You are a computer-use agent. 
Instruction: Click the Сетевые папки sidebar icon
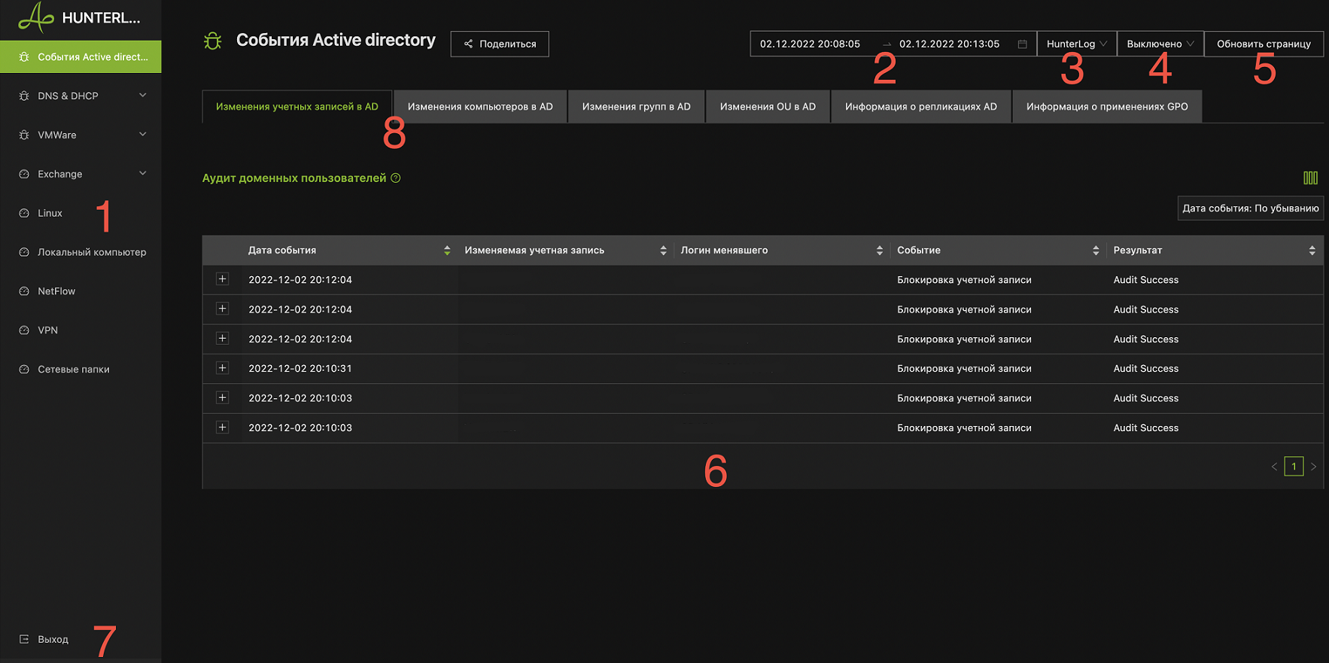tap(24, 370)
